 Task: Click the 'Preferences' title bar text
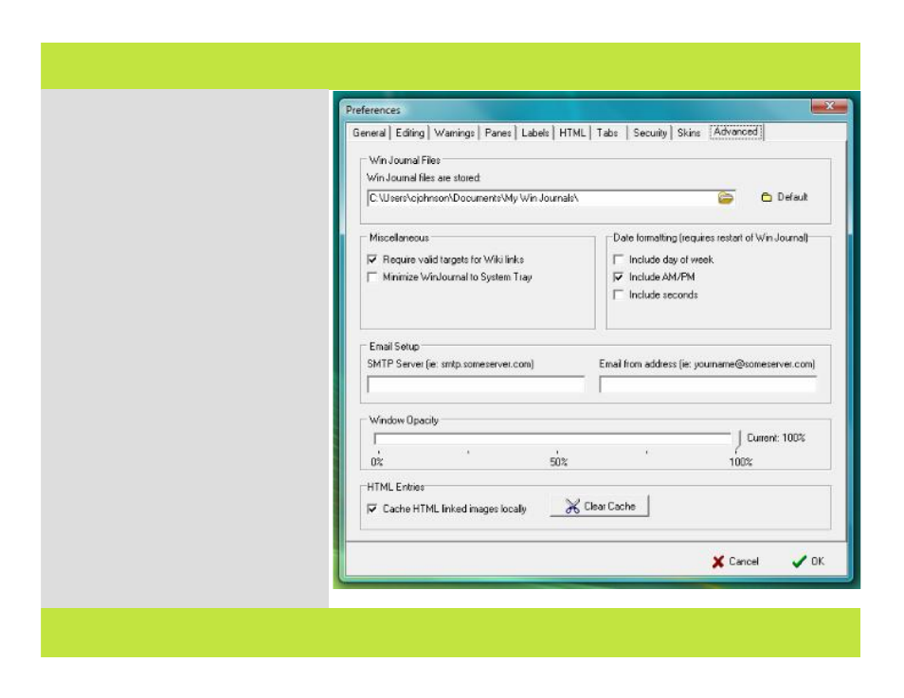[373, 110]
